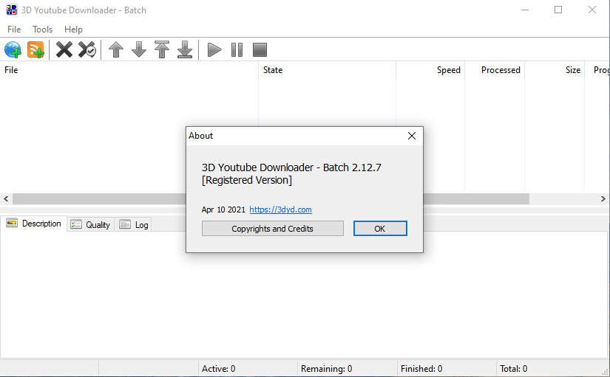Maximize the main window

[x=558, y=10]
